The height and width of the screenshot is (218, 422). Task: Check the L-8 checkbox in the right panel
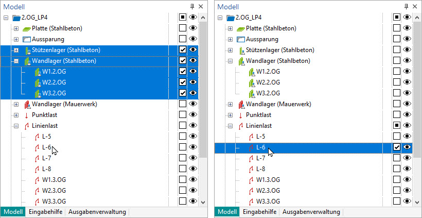pos(397,169)
